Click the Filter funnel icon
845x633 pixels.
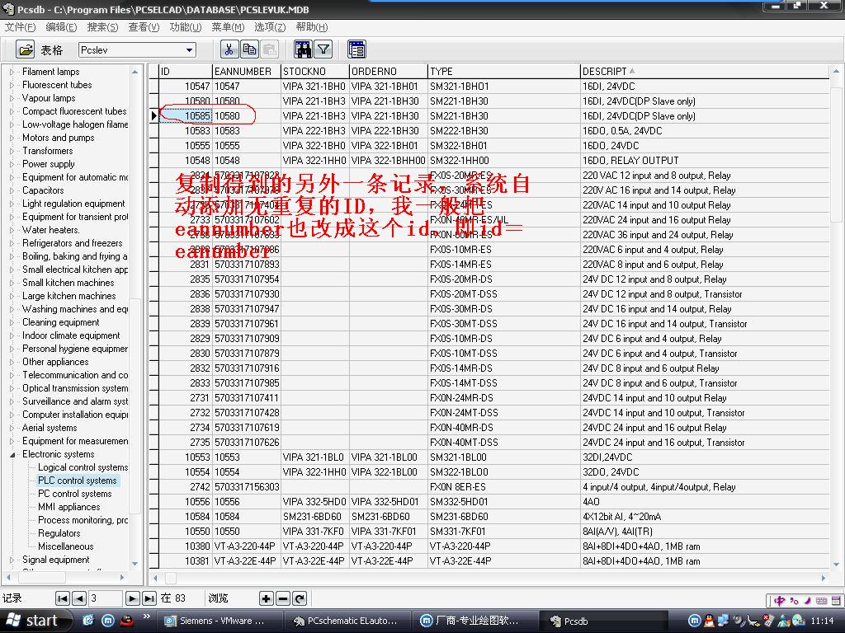(323, 49)
